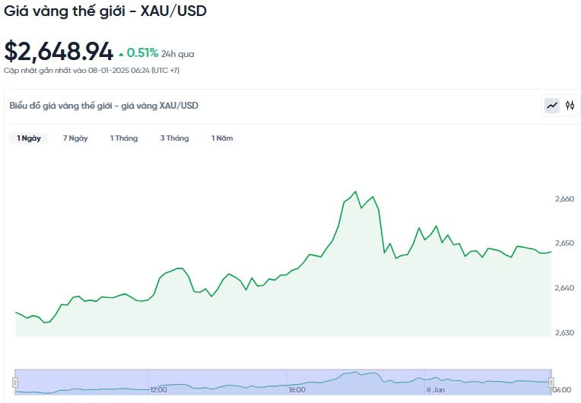Click the navigator's mini chart area
The width and height of the screenshot is (581, 403).
pos(281,382)
